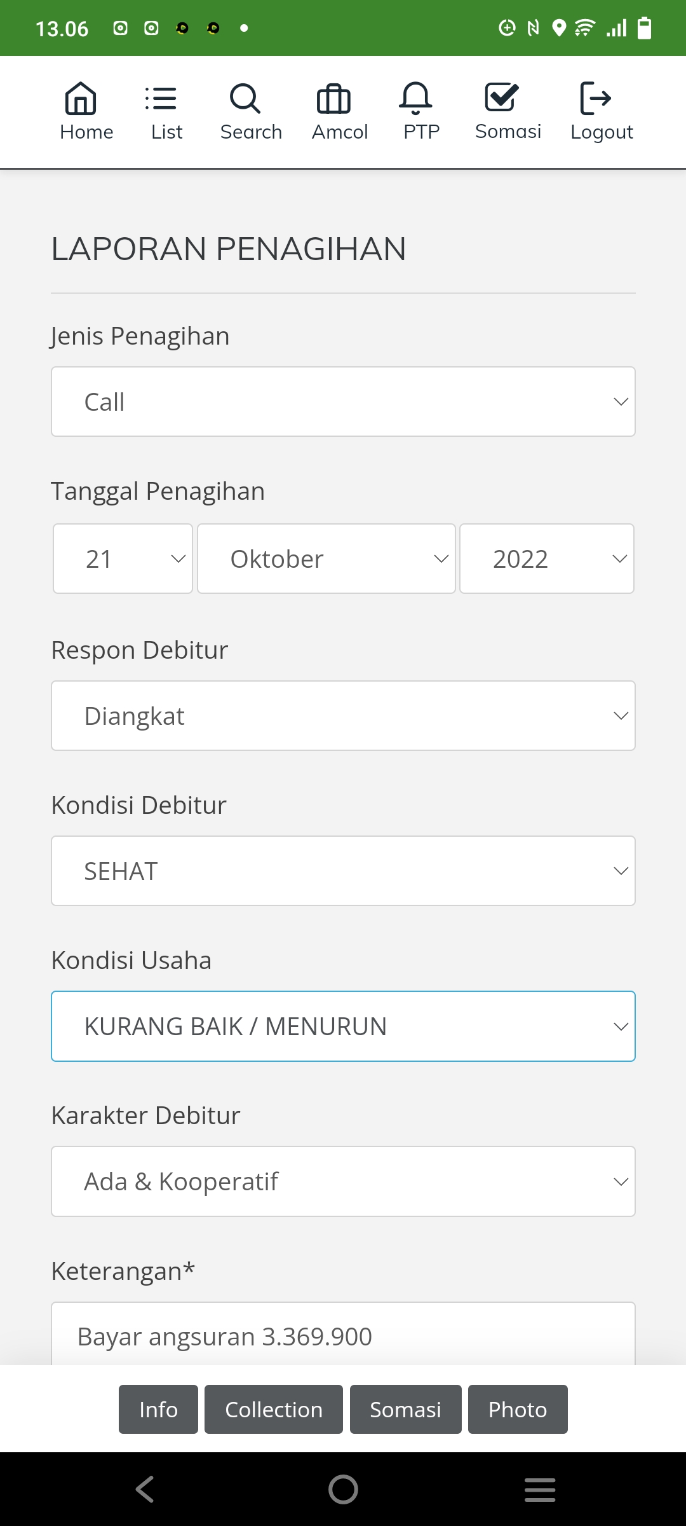Screen dimensions: 686x1526
Task: Tap the Search magnifier icon
Action: coord(245,99)
